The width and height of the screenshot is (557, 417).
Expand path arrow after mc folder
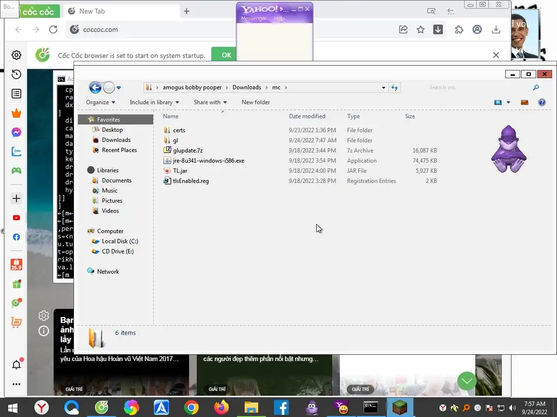286,87
